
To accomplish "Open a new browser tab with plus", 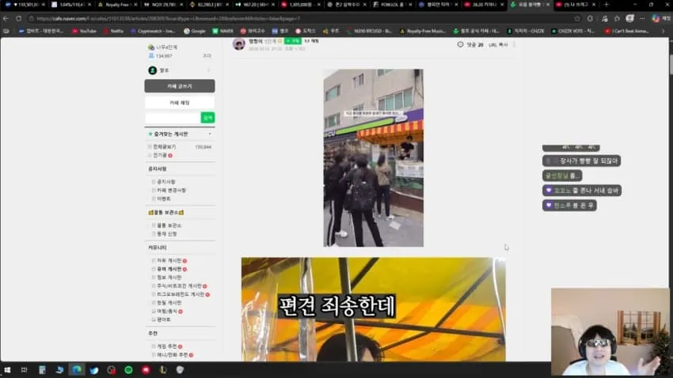I will (606, 4).
